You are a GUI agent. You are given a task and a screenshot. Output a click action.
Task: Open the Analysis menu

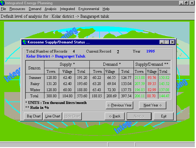tap(51, 9)
